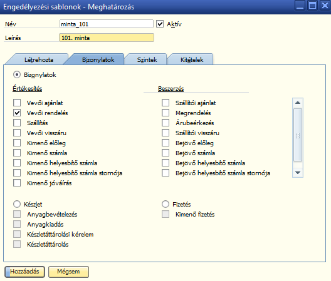Screen dimensions: 331x281
Task: Go to the Kitételek tab
Action: [192, 59]
